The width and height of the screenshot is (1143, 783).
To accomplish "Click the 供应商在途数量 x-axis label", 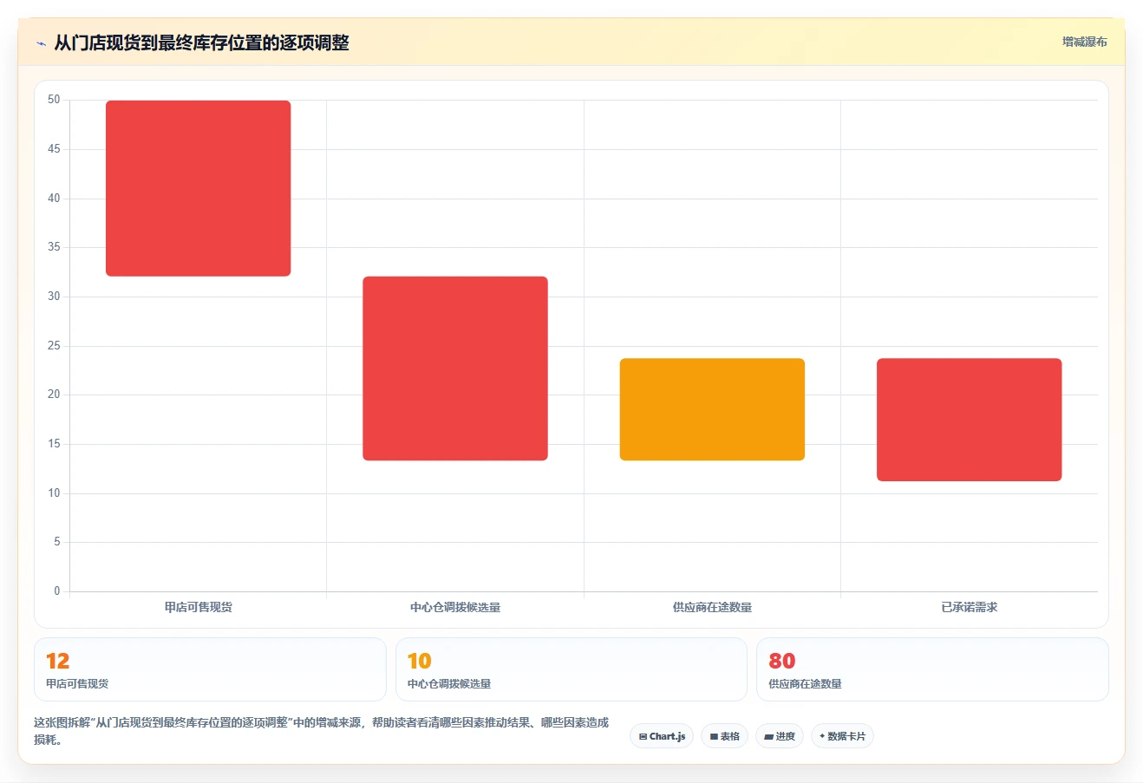I will (x=712, y=607).
